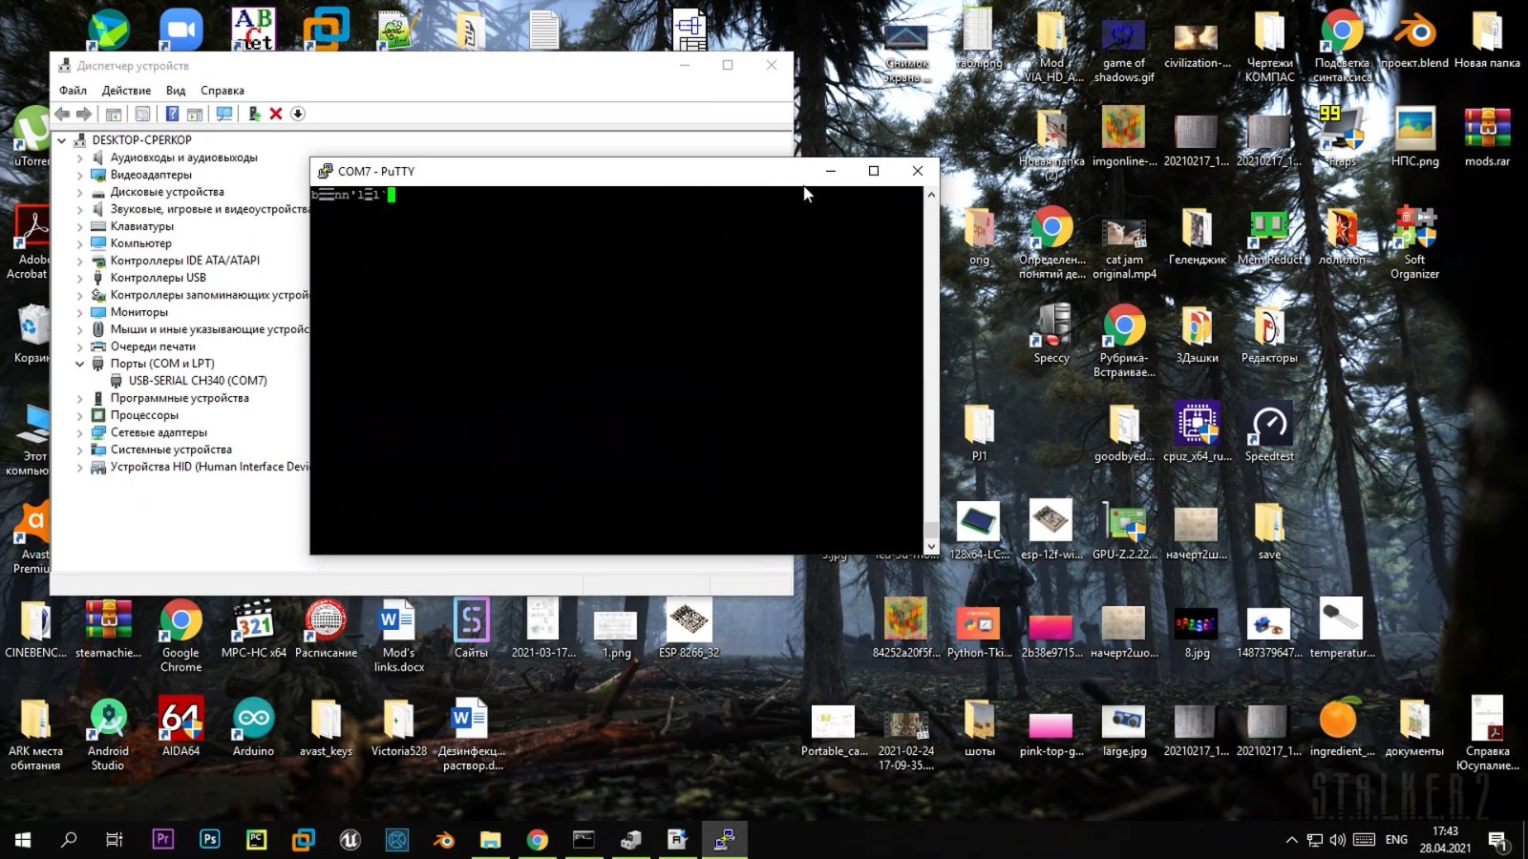
Task: Open PyCharm from the taskbar
Action: [x=256, y=840]
